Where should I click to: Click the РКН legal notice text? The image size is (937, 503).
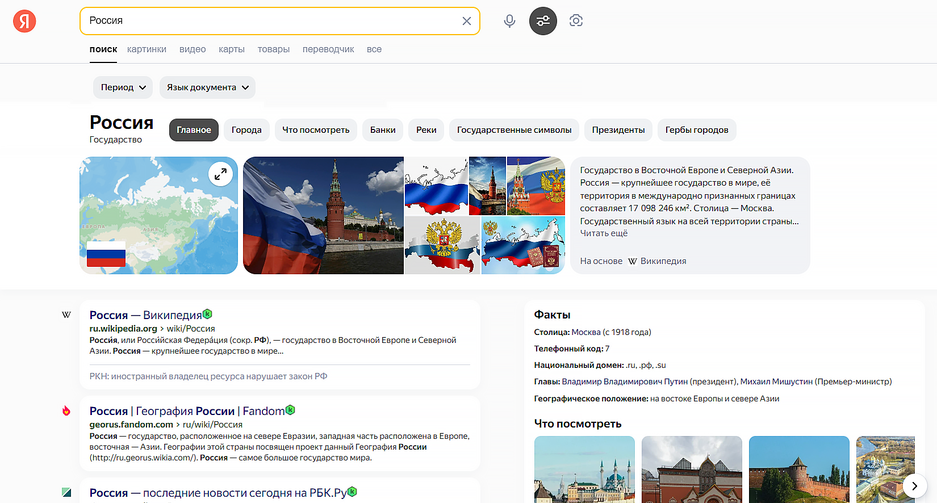pyautogui.click(x=208, y=376)
